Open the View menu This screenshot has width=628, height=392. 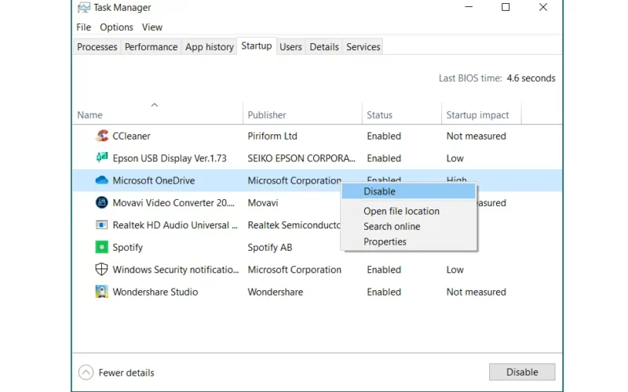[x=152, y=27]
